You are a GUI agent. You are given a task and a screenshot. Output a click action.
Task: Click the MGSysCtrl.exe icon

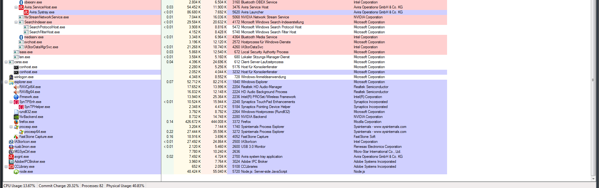[11, 152]
